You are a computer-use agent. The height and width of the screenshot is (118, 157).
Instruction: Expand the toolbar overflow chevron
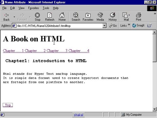click(x=155, y=14)
